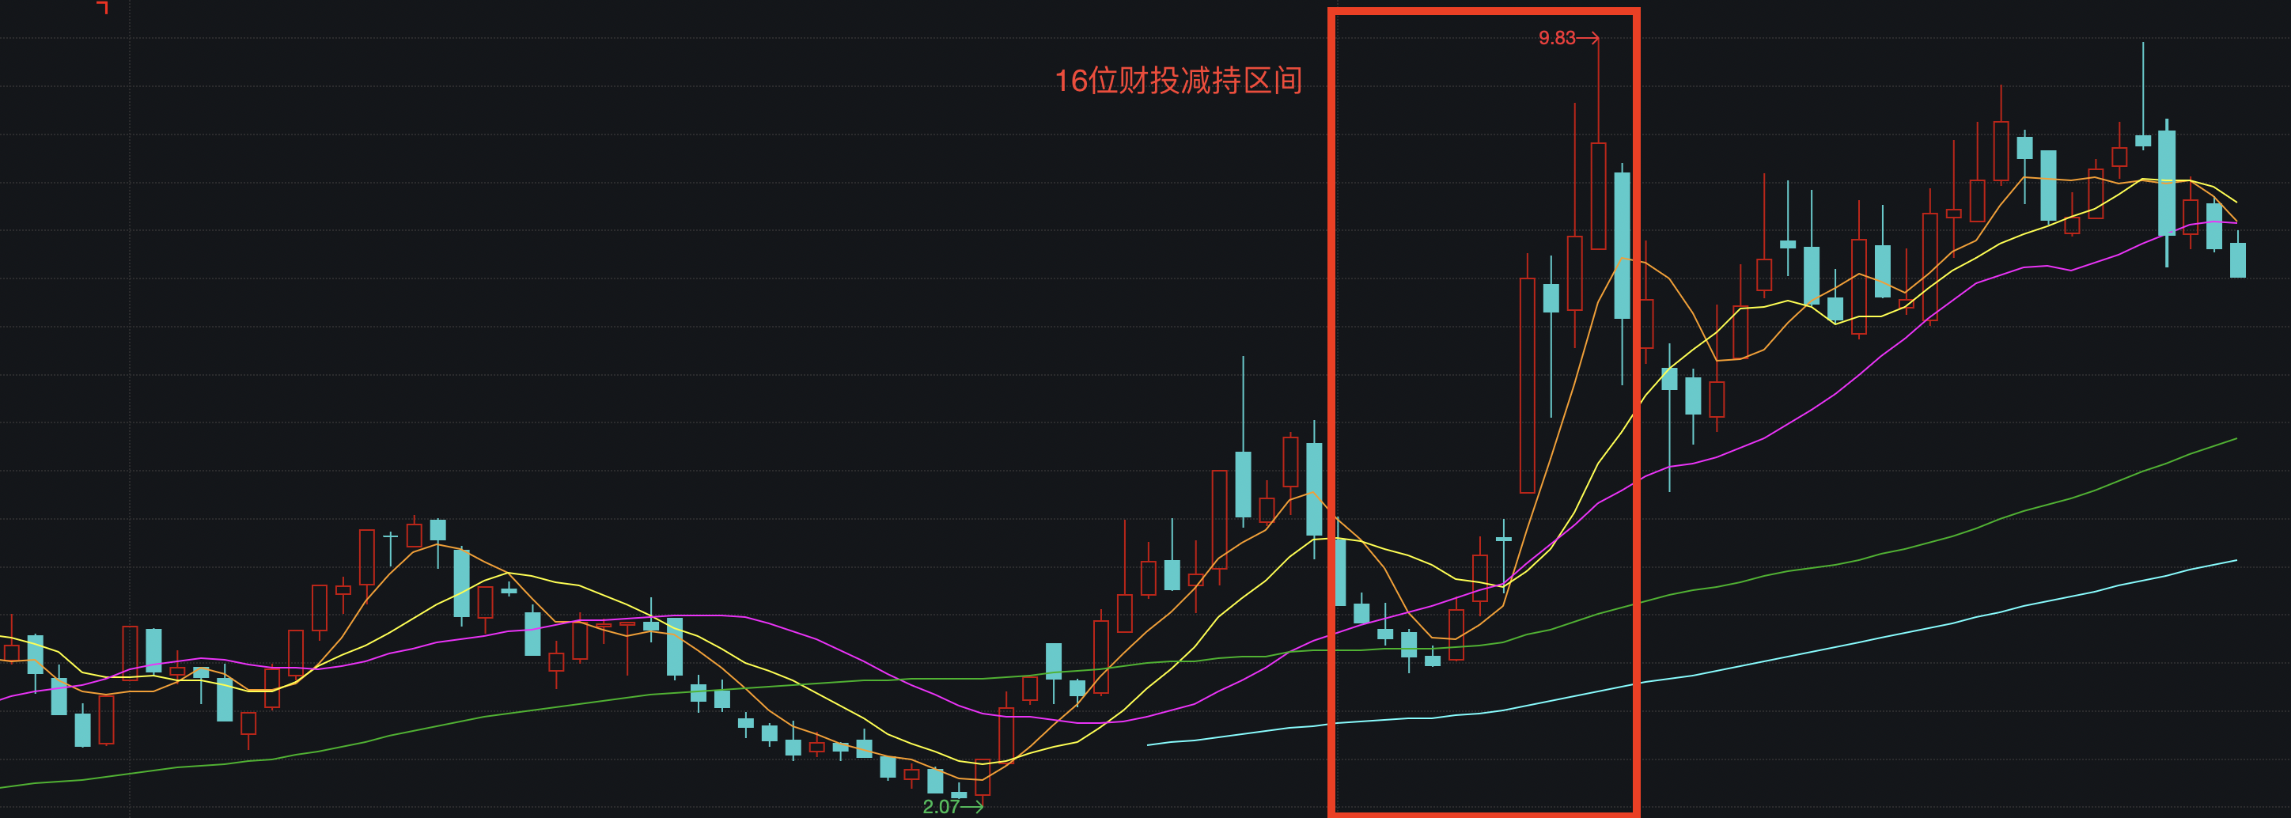Click the cyan candle with the tallest wick near the right edge
The height and width of the screenshot is (818, 2291).
(2142, 141)
